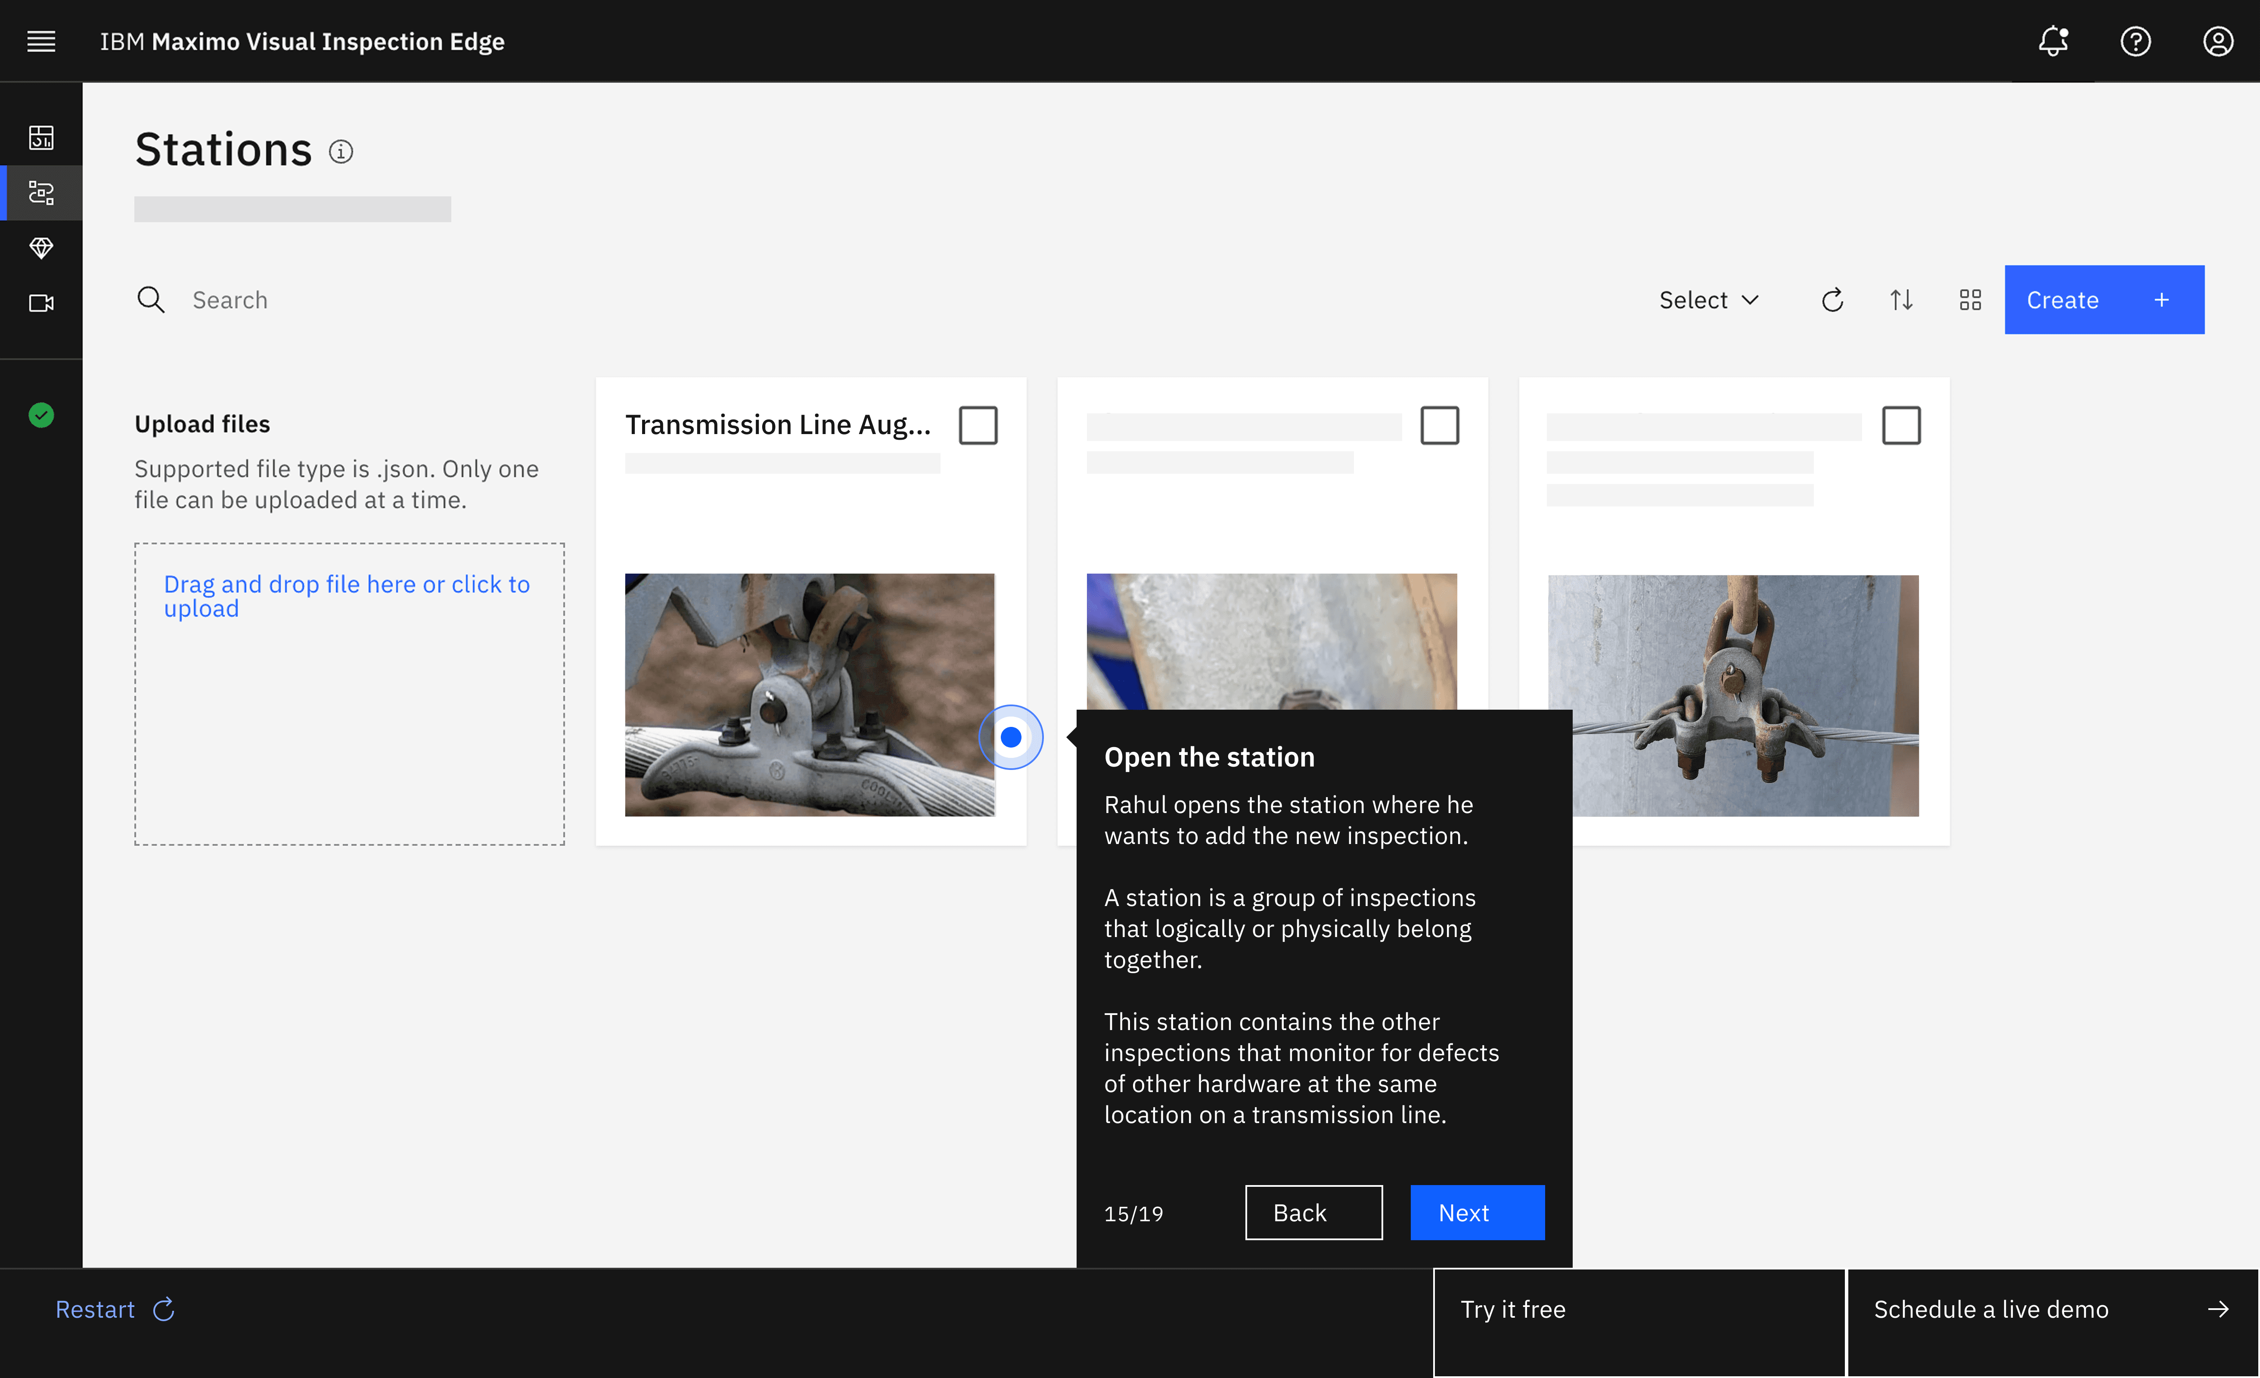
Task: Open the hamburger navigation menu
Action: pos(41,41)
